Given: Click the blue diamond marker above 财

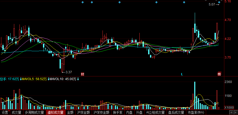Looking at the screenshot, I should pyautogui.click(x=82, y=2).
